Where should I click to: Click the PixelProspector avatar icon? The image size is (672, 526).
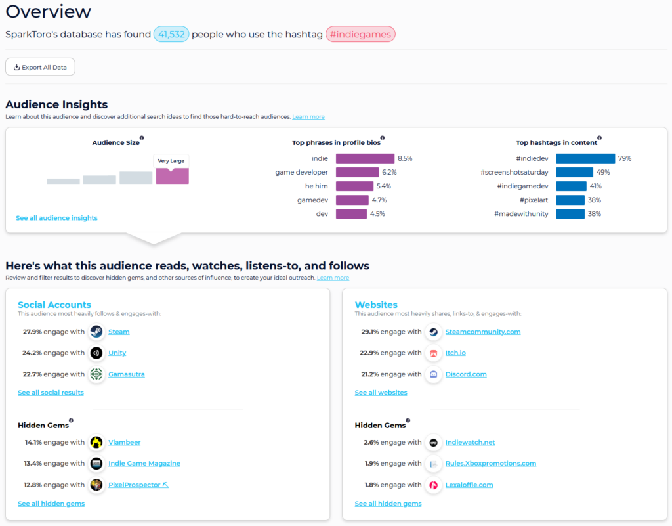pyautogui.click(x=96, y=485)
